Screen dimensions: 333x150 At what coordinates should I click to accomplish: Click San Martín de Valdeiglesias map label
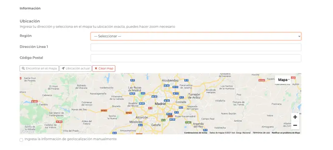tap(56, 114)
